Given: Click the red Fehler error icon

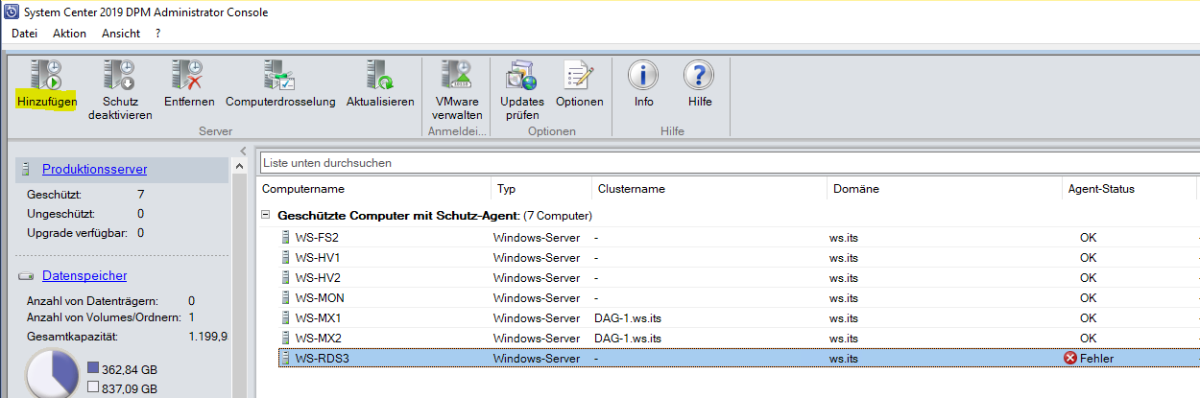Looking at the screenshot, I should tap(1070, 358).
